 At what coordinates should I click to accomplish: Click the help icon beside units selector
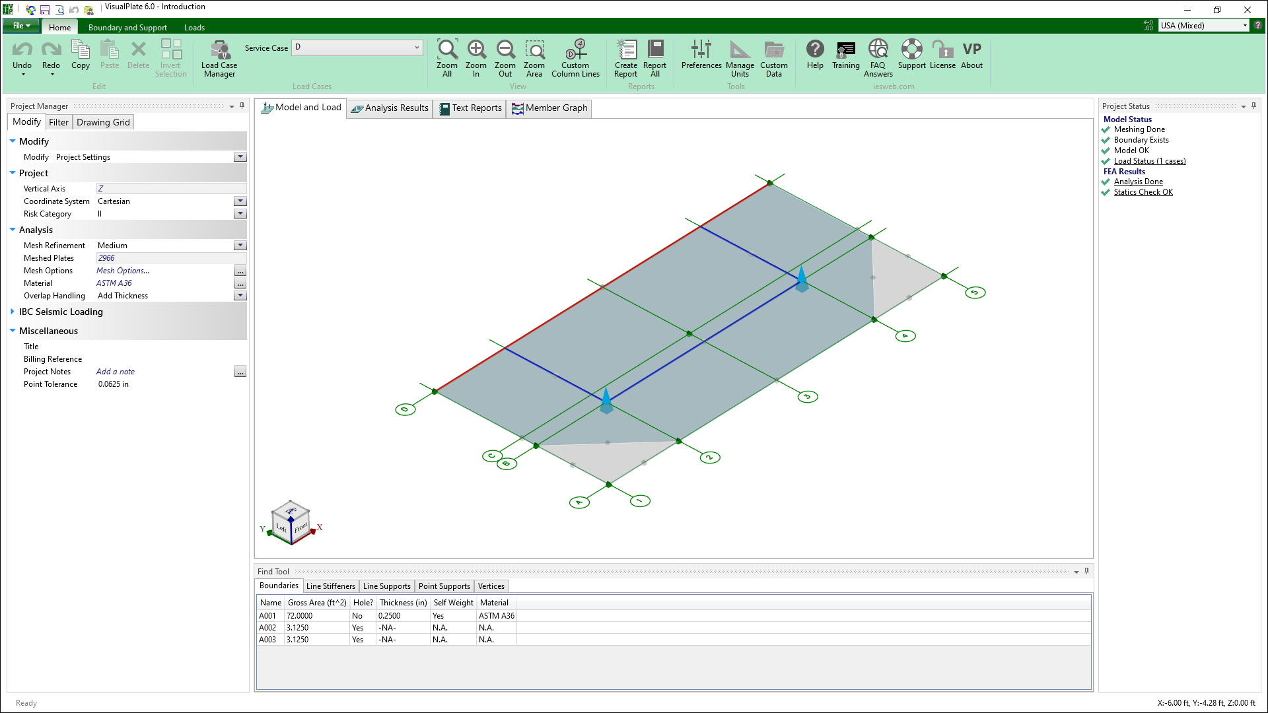click(1258, 25)
